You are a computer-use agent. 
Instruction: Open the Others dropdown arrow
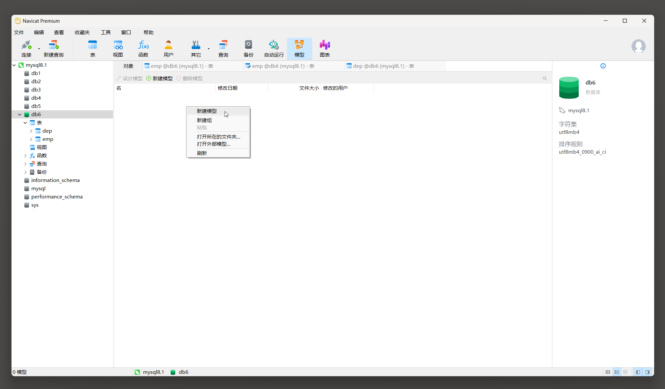pyautogui.click(x=208, y=49)
